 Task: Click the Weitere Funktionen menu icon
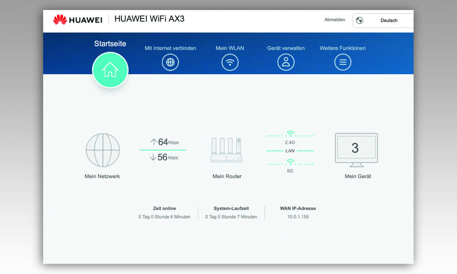(x=343, y=62)
